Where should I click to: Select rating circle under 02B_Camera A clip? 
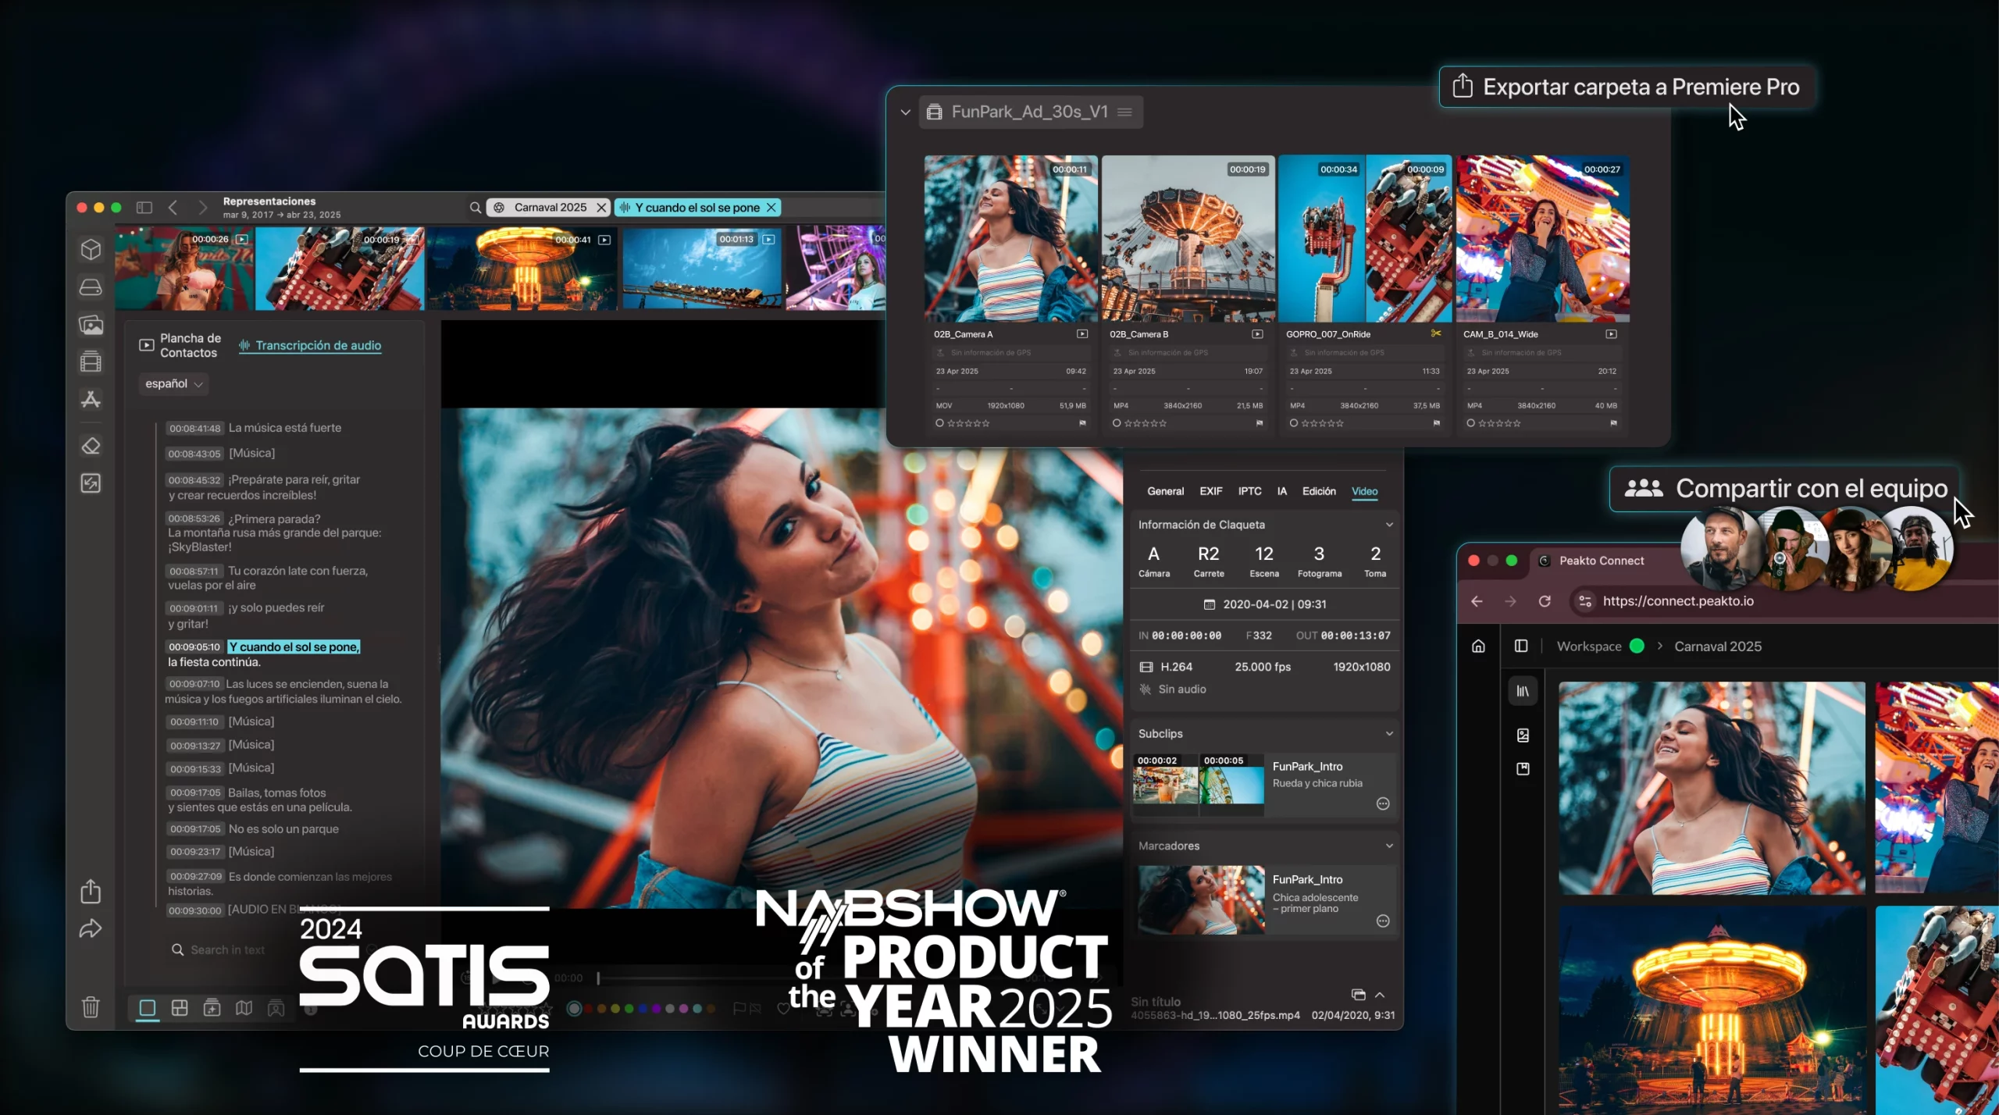click(x=939, y=423)
